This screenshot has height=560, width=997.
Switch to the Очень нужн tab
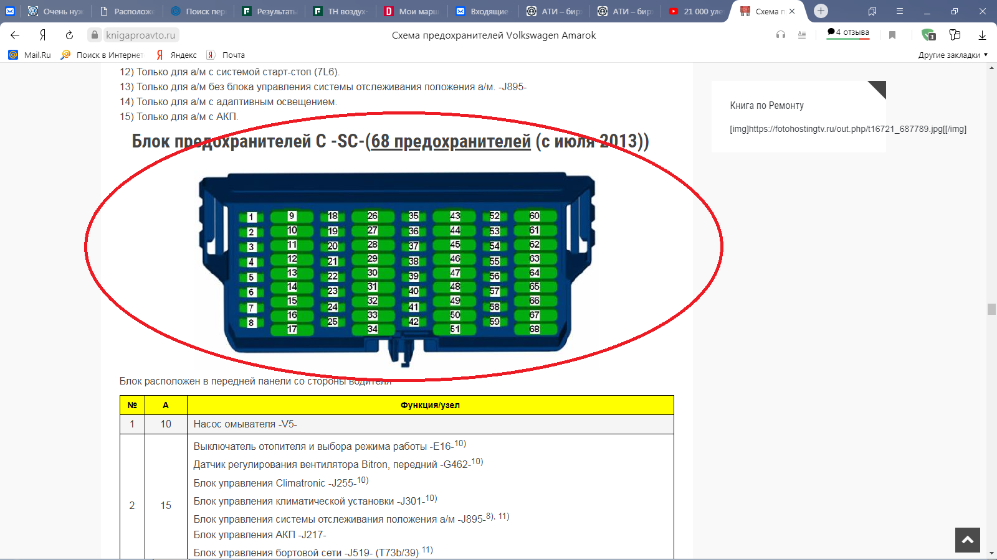coord(55,11)
